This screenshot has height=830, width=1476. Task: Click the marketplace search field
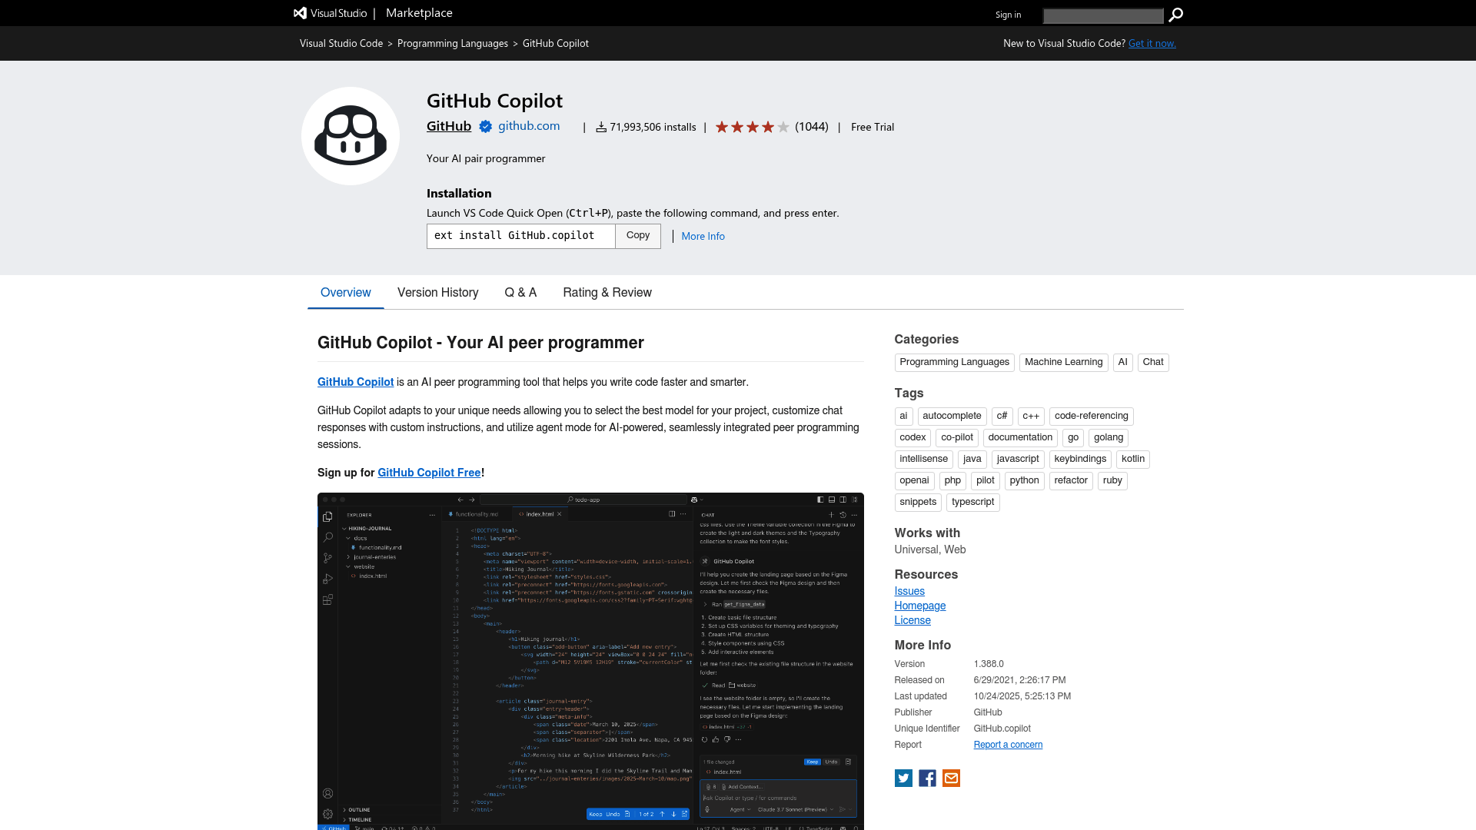click(1103, 15)
